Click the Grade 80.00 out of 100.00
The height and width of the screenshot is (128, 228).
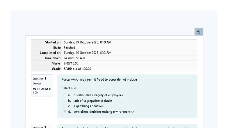point(77,69)
